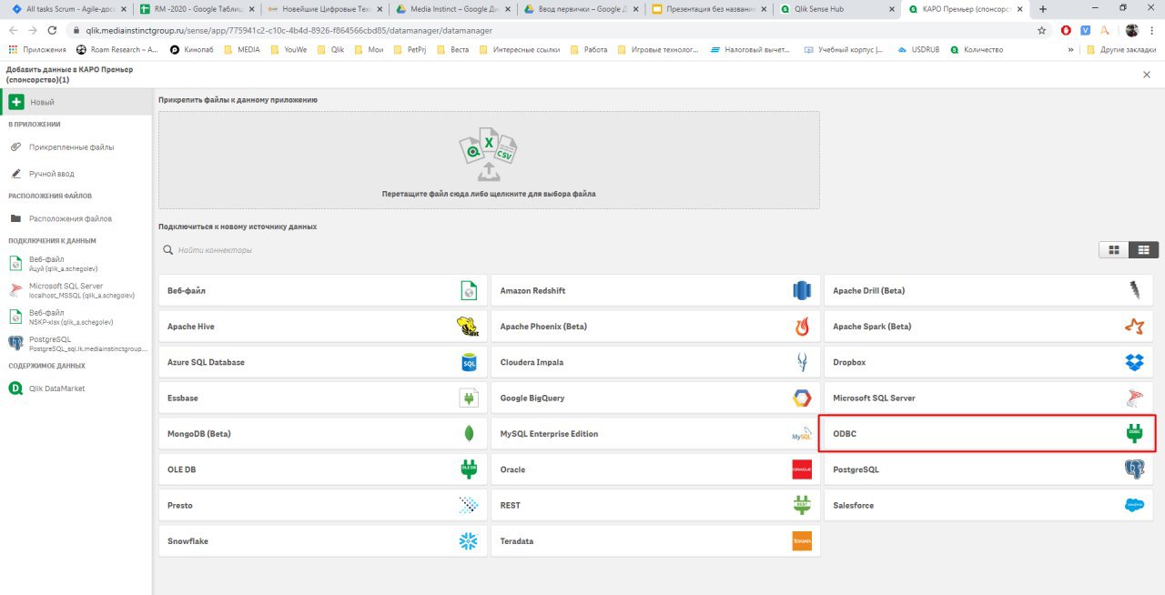
Task: Click the Teradata orange icon
Action: [x=802, y=541]
